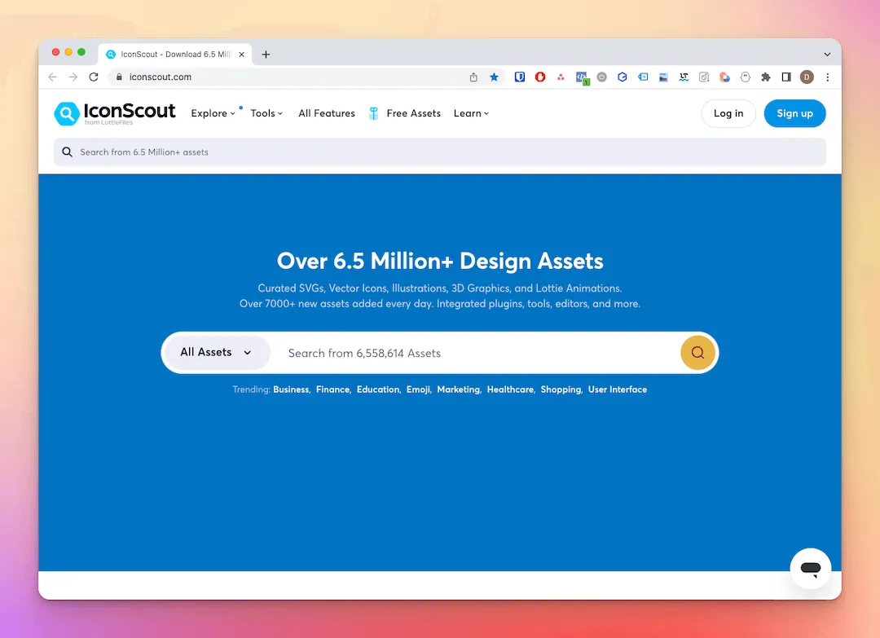This screenshot has width=880, height=638.
Task: Click the lock icon for site info
Action: pos(119,77)
